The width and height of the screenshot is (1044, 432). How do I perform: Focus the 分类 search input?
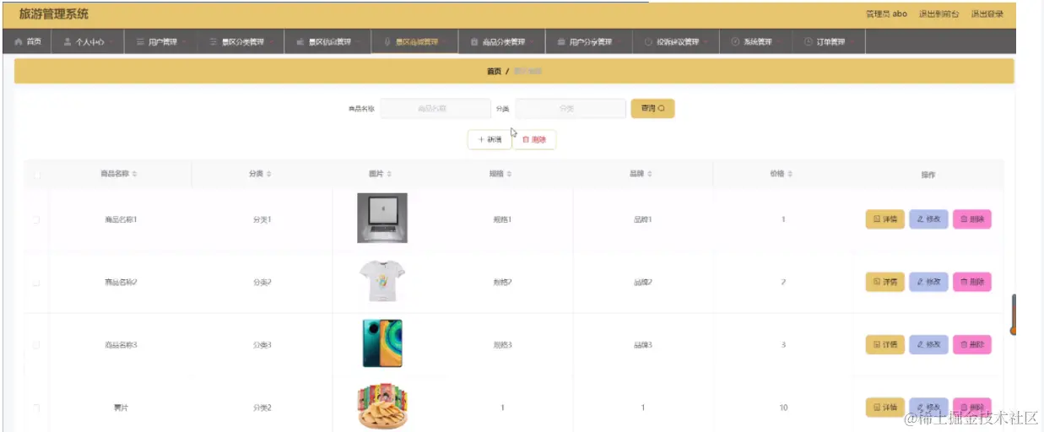click(x=571, y=109)
